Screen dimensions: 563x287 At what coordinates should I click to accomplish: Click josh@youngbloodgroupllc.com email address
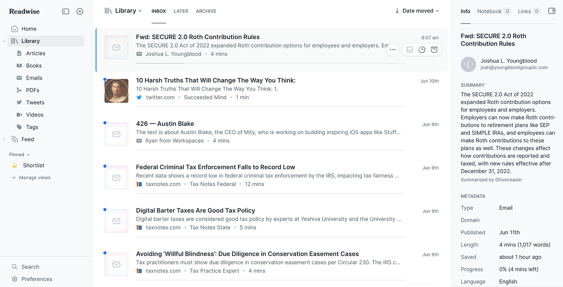pyautogui.click(x=514, y=68)
